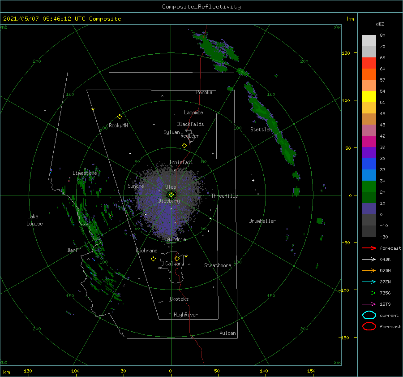Select the bright blue 33-36 dBZ swatch

(x=369, y=164)
